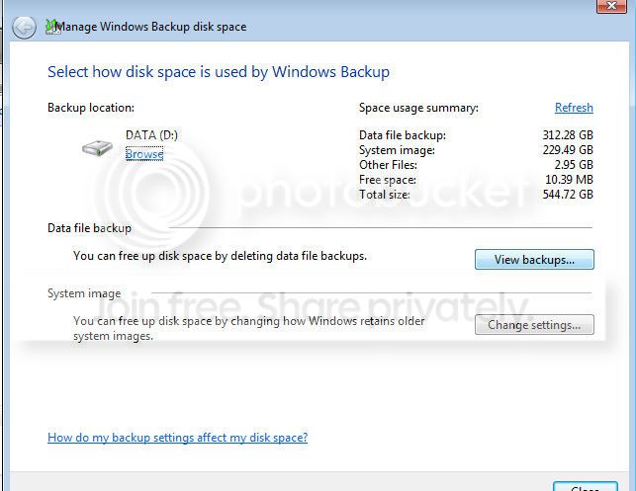Open the backup settings disk space help link

tap(178, 438)
